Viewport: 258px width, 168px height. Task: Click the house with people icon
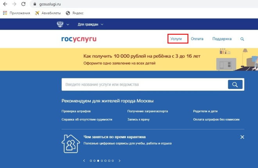tap(71, 144)
